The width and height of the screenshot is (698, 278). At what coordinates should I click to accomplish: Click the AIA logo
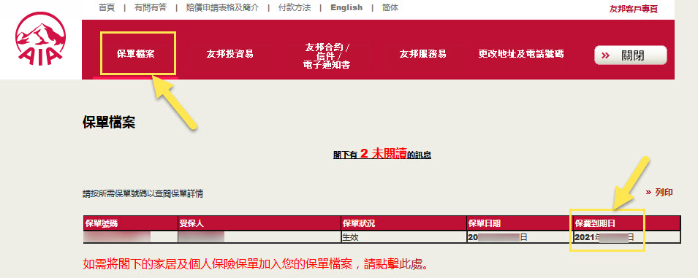click(x=40, y=39)
